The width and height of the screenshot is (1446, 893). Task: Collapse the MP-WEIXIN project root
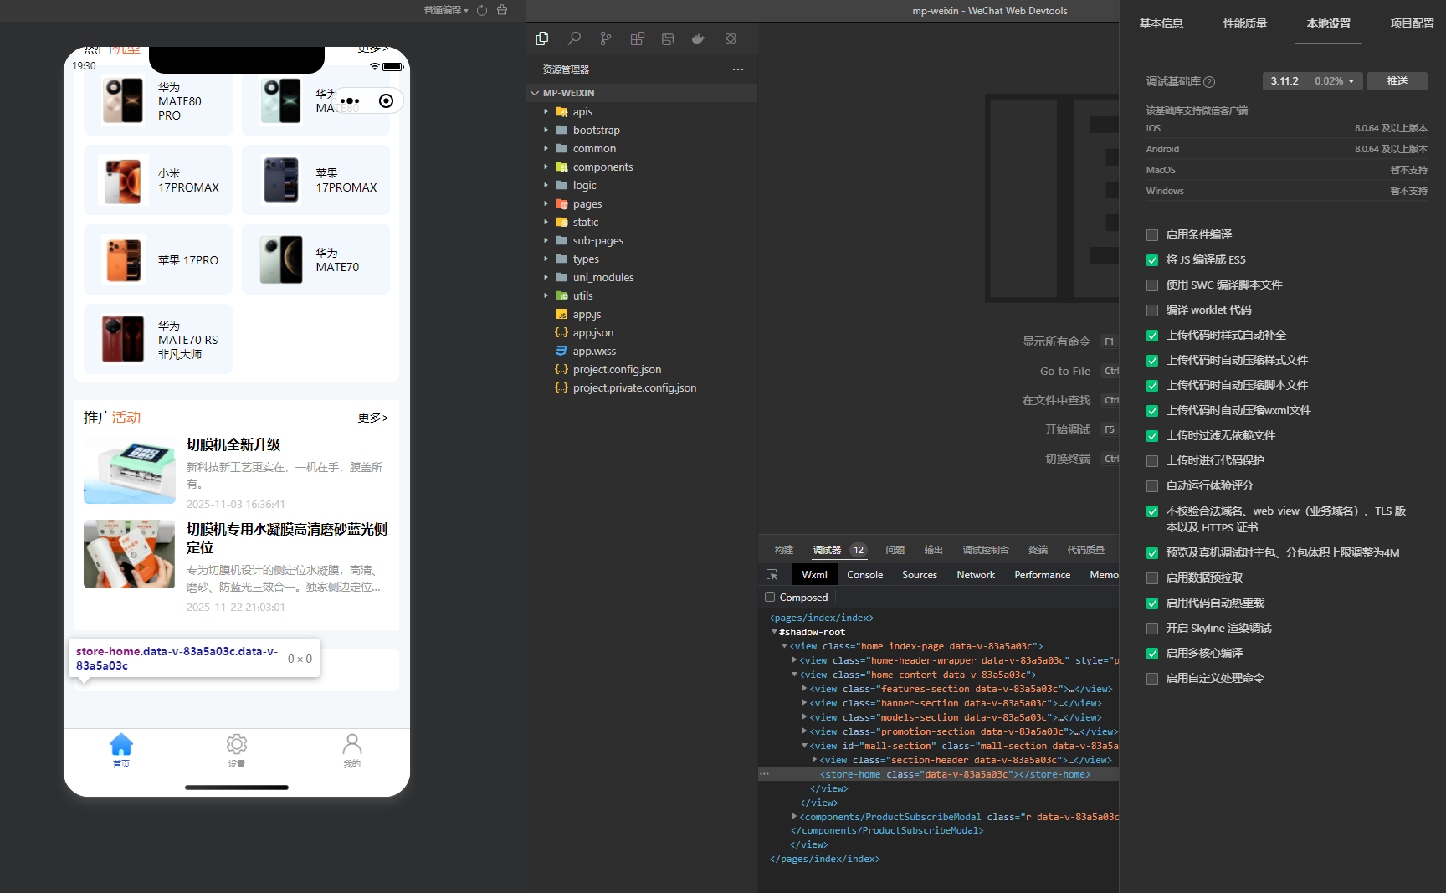pos(535,93)
